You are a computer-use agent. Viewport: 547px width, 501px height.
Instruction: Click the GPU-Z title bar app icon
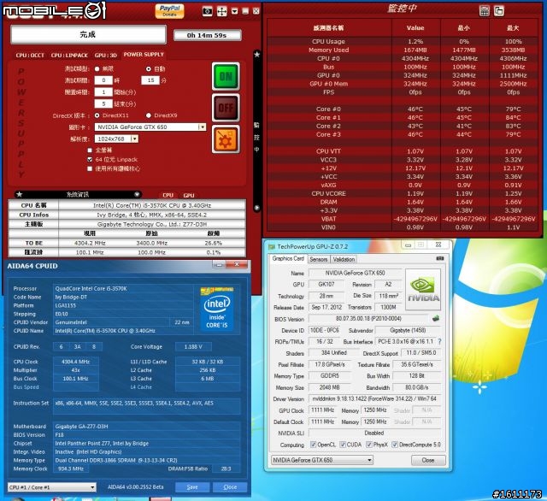pyautogui.click(x=272, y=247)
